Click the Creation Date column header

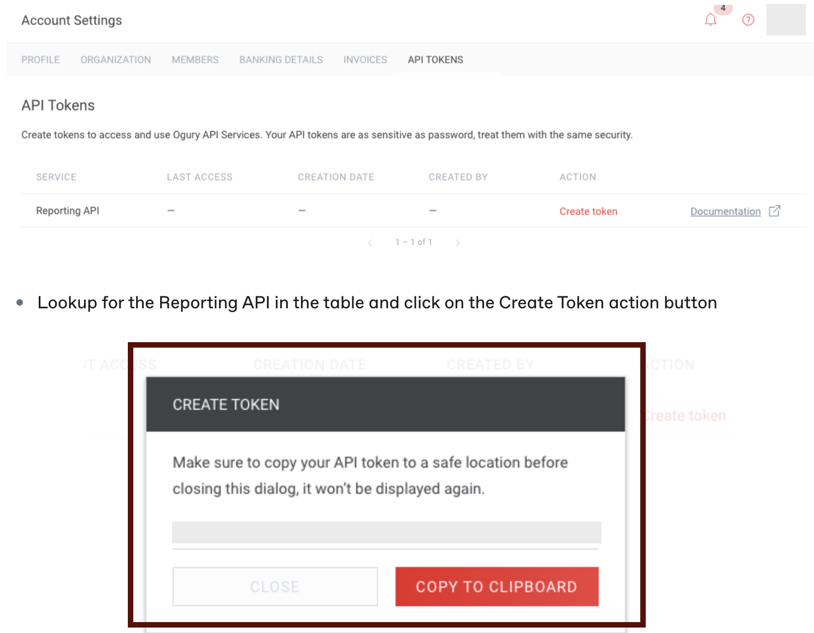click(x=335, y=177)
